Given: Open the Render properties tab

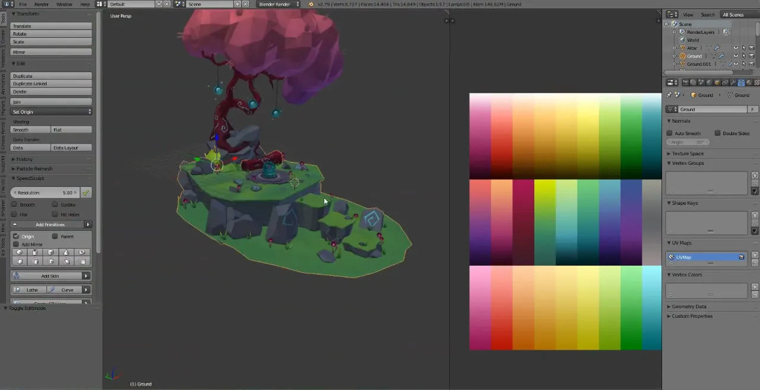Looking at the screenshot, I should tap(685, 83).
